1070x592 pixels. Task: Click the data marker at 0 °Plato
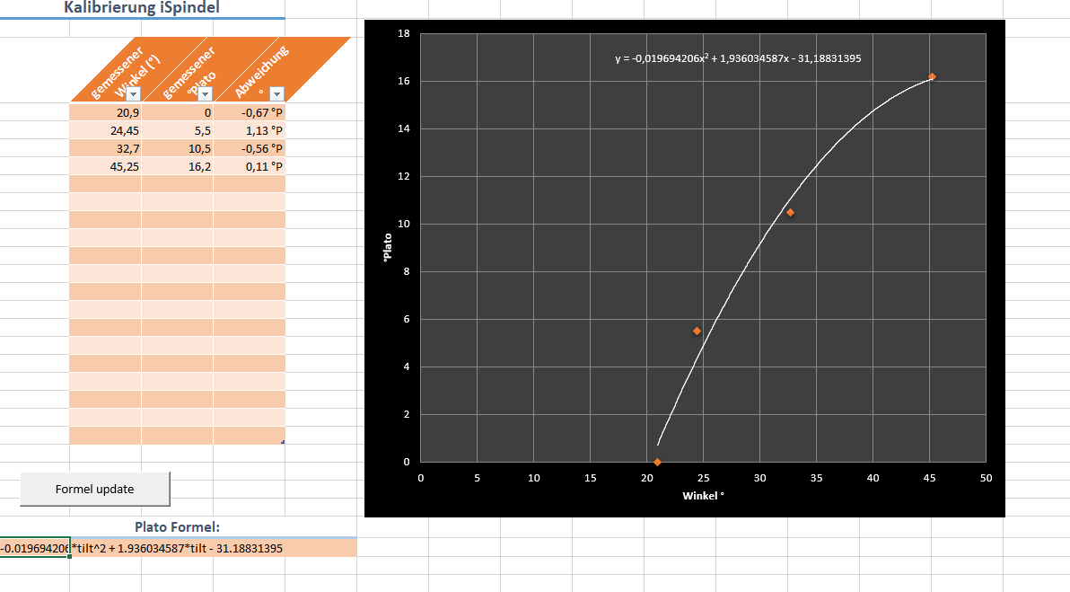coord(657,462)
